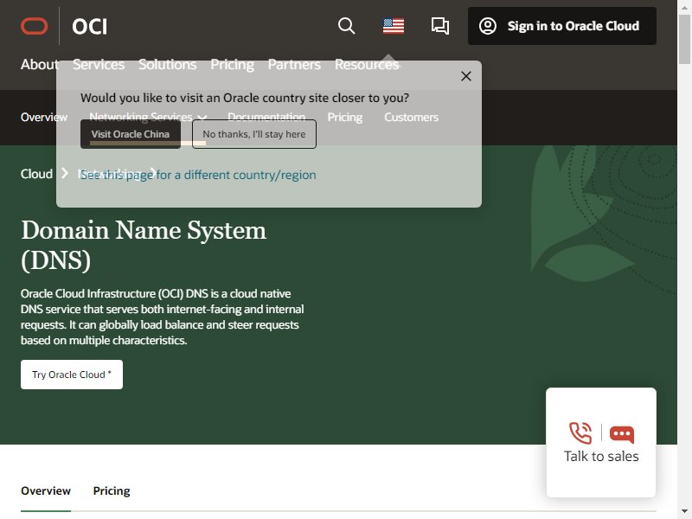Open the site search magnifier
The height and width of the screenshot is (519, 692).
click(x=347, y=26)
